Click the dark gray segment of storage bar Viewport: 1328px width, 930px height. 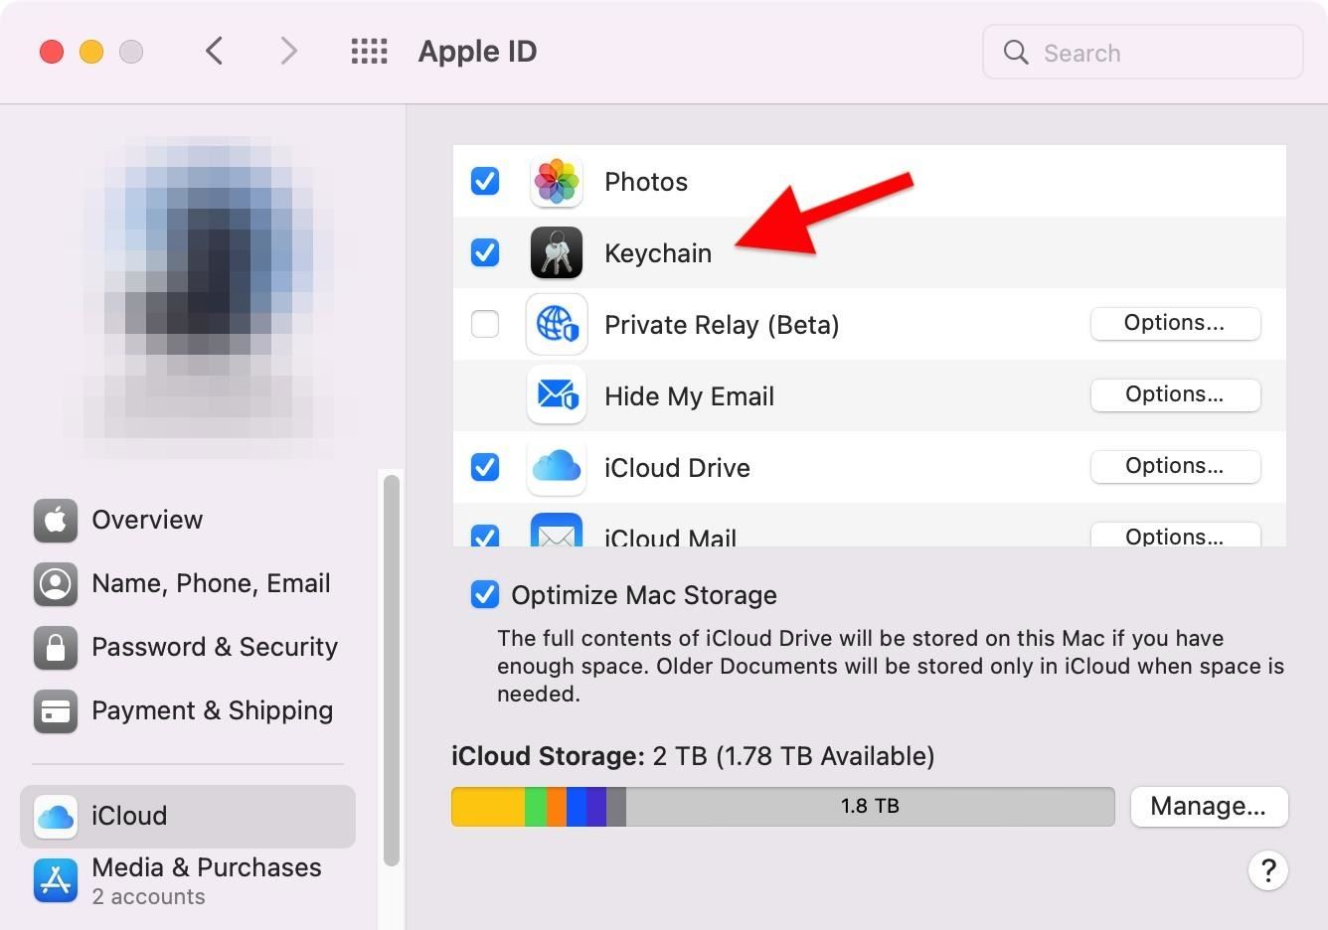616,806
